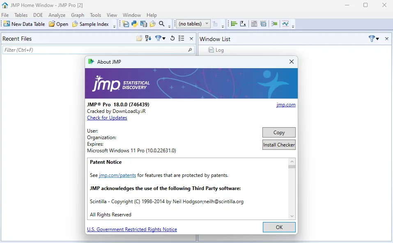Open the Window List filter funnel dropdown

coord(374,39)
